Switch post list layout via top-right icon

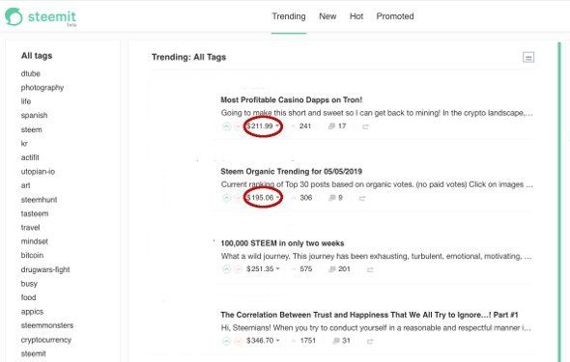point(528,57)
